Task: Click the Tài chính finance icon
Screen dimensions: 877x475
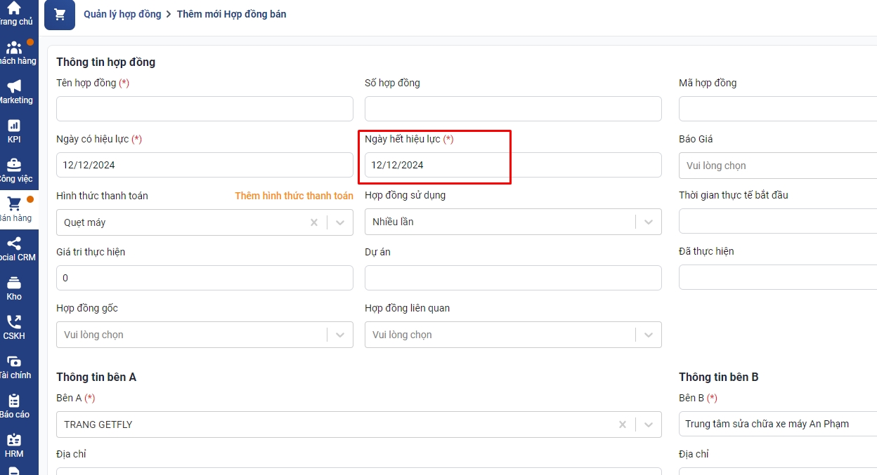Action: coord(14,362)
